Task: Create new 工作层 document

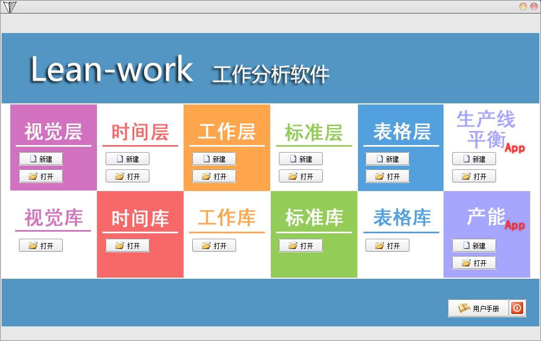Action: tap(214, 159)
